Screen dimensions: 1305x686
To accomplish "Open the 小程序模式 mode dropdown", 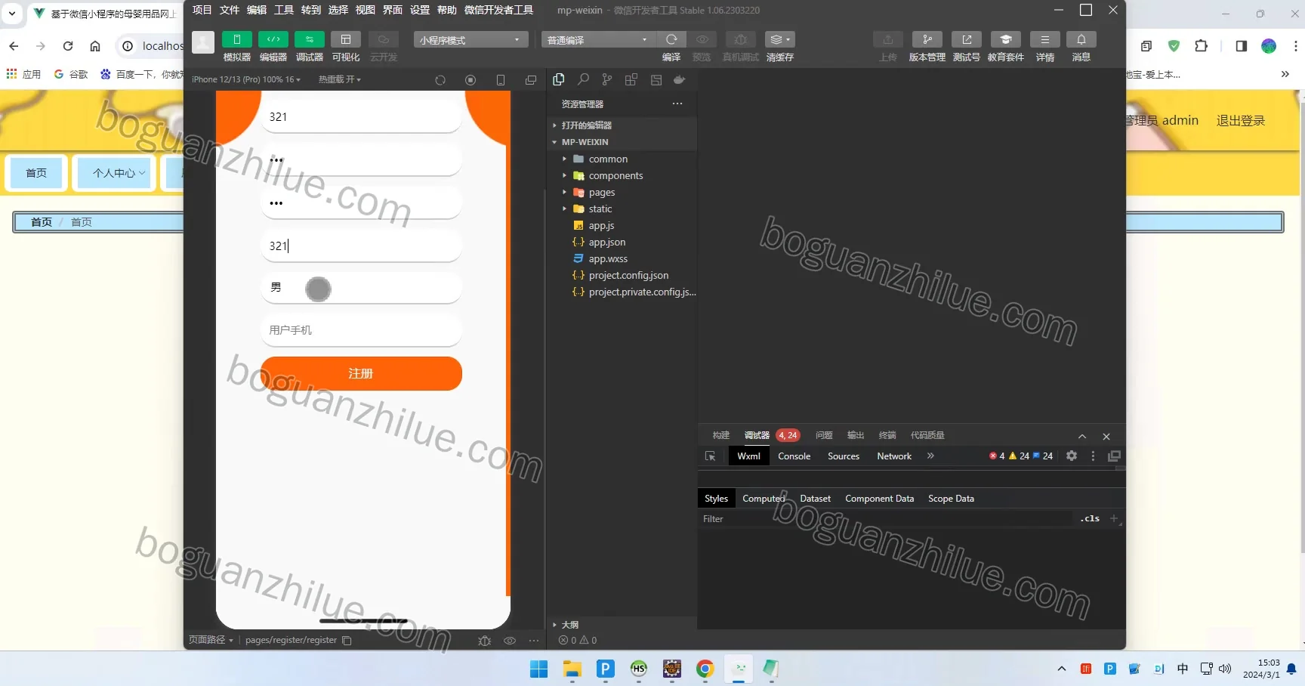I will [x=470, y=39].
